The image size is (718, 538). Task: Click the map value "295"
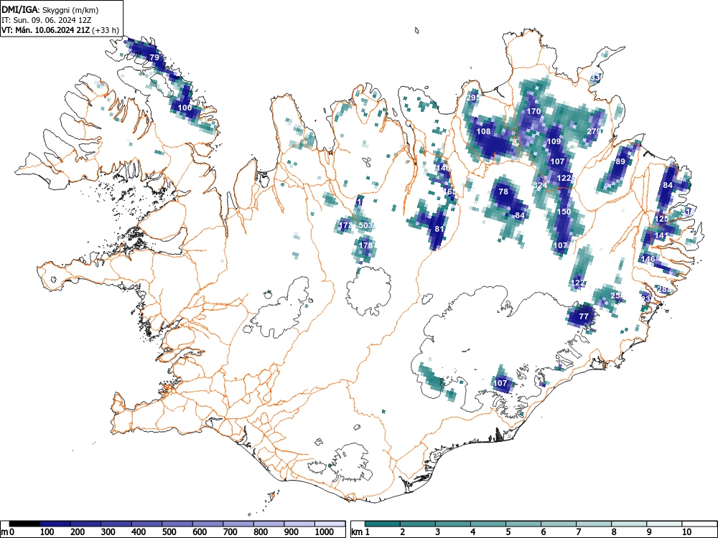473,98
